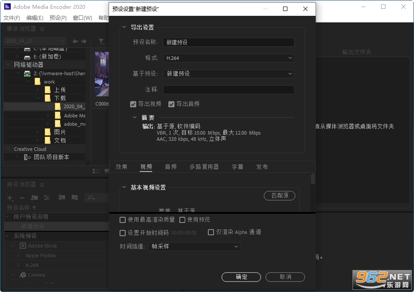This screenshot has width=414, height=292.
Task: Collapse the 网络驱动器 tree node
Action: click(8, 65)
